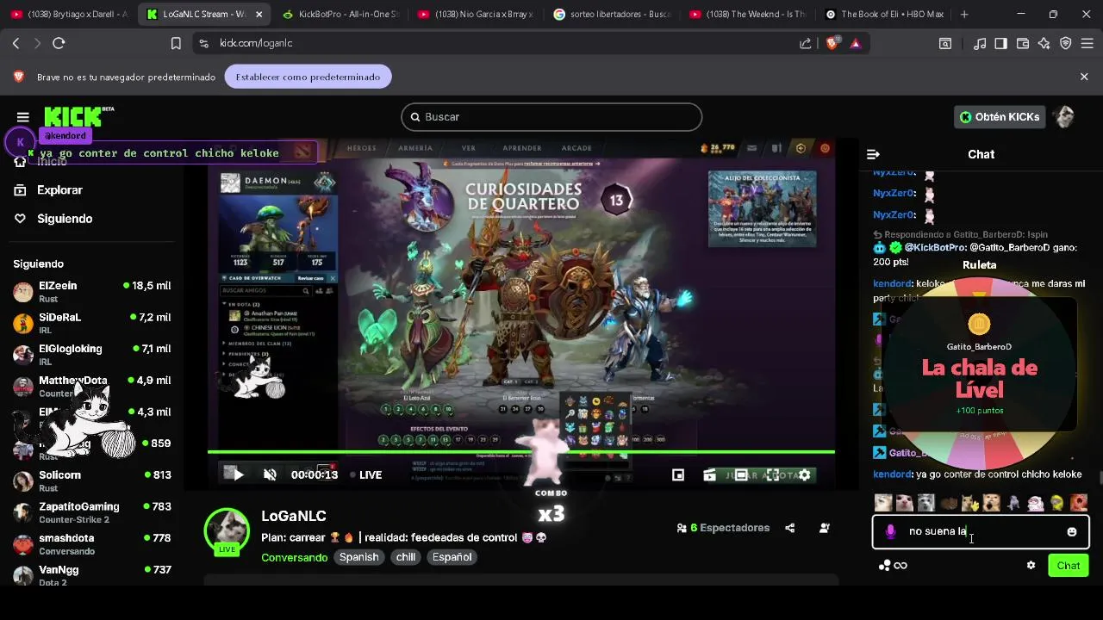Open ElZeein's channel in following list

91,292
